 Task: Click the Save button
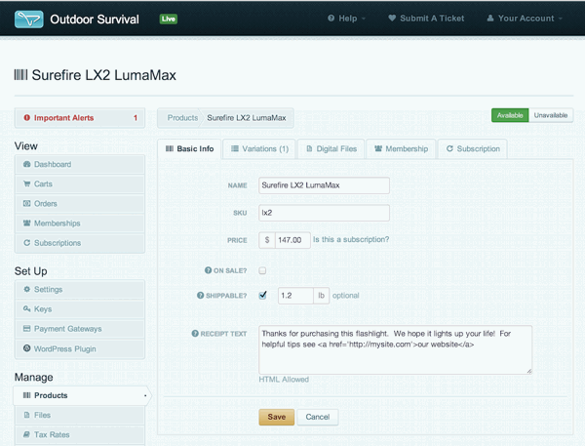click(277, 417)
